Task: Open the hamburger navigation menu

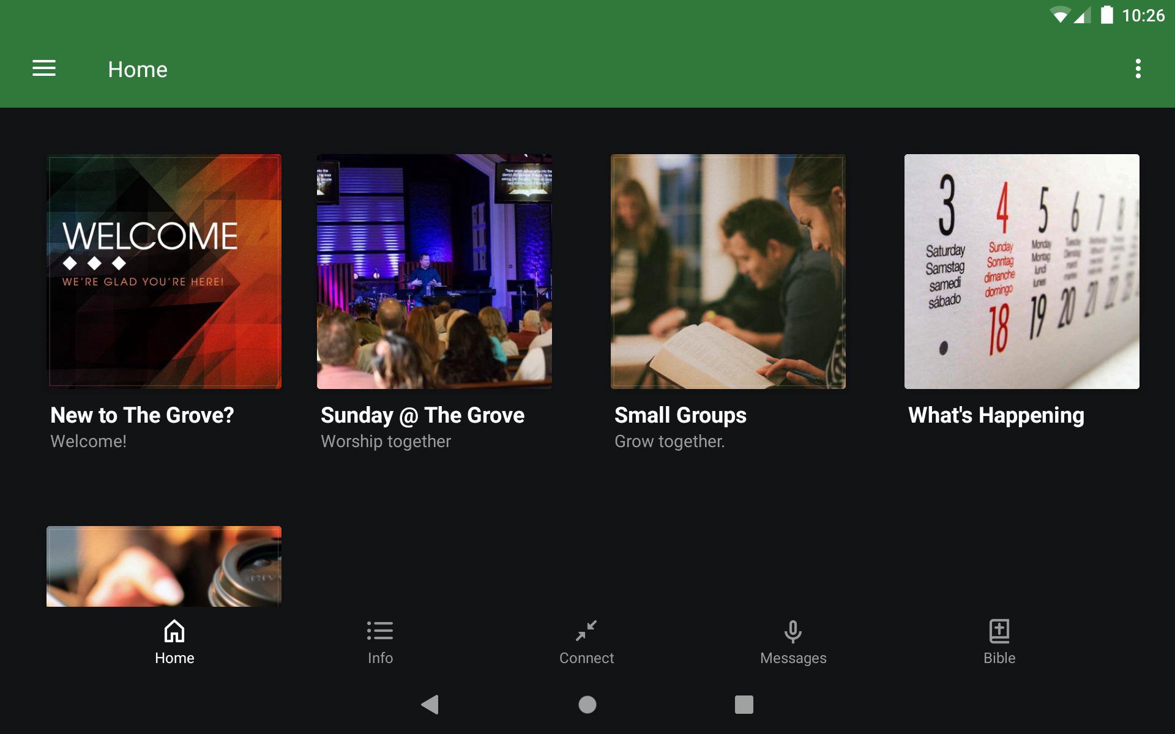Action: click(44, 69)
